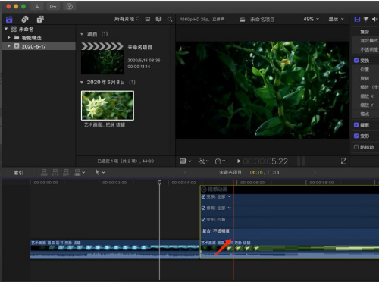379x282 pixels.
Task: Click the keyword editor key icon
Action: tap(53, 7)
